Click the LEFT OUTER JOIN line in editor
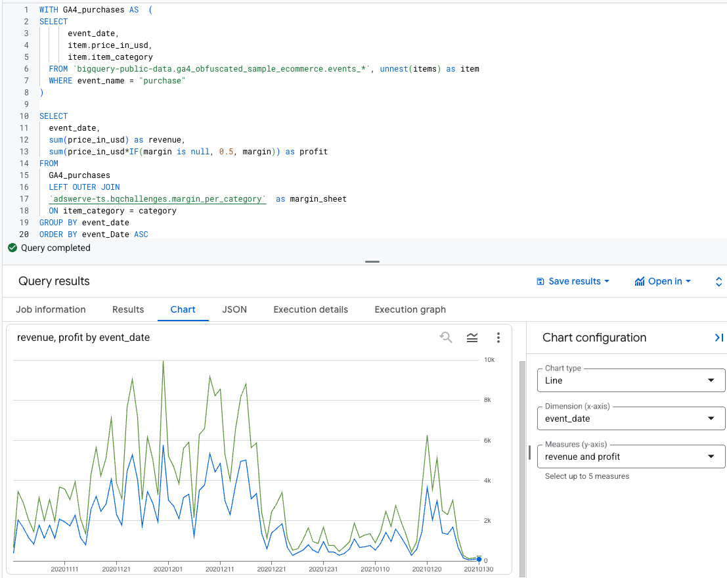This screenshot has height=578, width=727. (84, 187)
